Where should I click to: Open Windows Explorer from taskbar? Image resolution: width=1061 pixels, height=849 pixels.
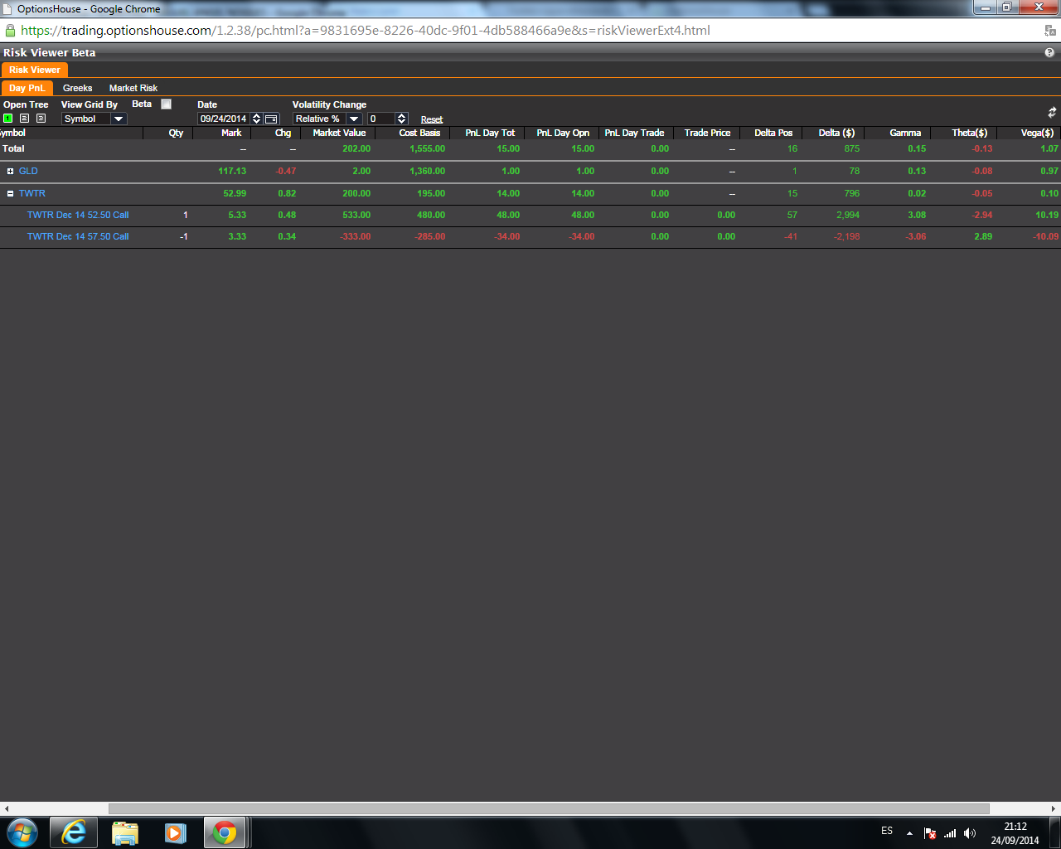tap(124, 832)
